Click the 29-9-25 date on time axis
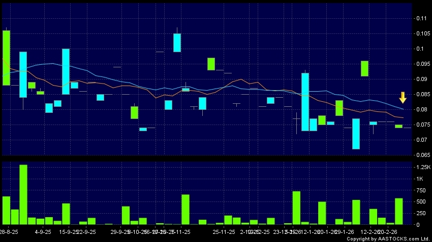Screen dimensions: 432x242 pyautogui.click(x=120, y=231)
